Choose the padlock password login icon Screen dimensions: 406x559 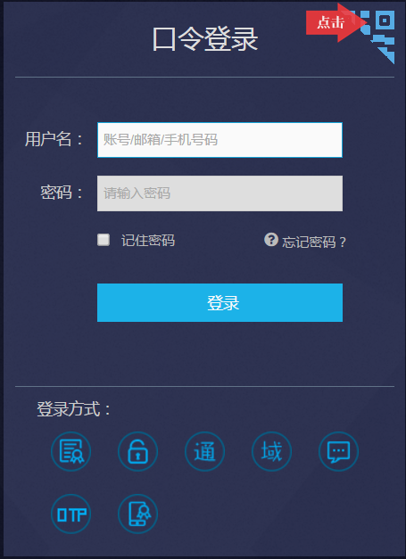137,451
